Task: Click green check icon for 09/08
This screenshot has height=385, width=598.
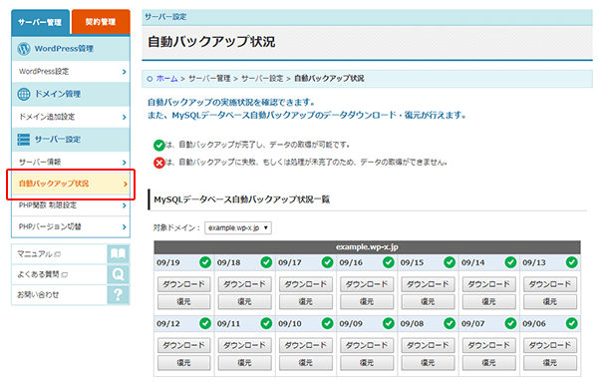Action: click(x=449, y=323)
